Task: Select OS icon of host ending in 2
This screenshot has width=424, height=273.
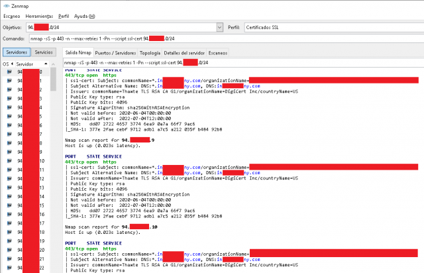Action: [9, 89]
